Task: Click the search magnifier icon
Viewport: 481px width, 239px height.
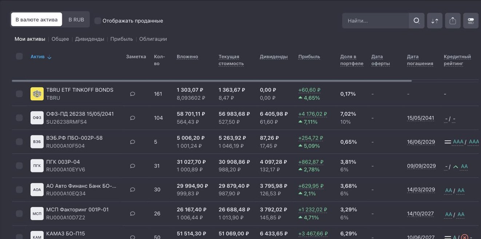Action: (x=417, y=21)
